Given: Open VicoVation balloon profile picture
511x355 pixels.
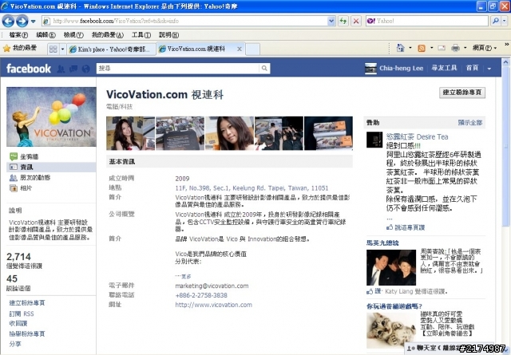Looking at the screenshot, I should pos(51,116).
